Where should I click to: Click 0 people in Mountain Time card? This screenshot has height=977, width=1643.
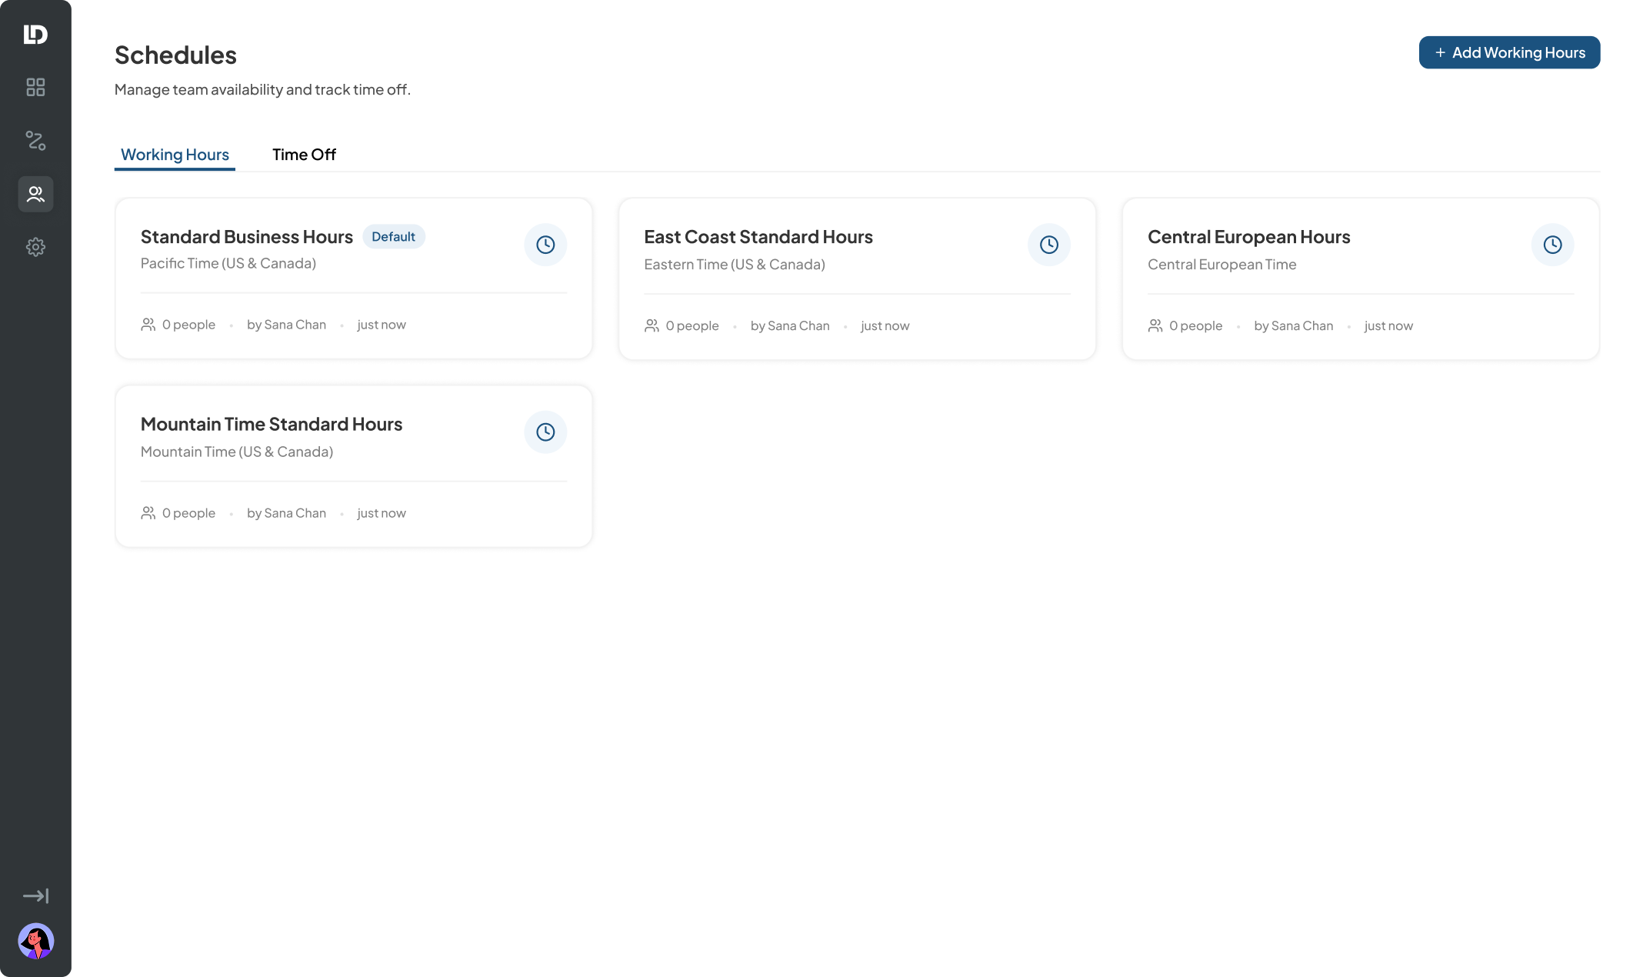[x=188, y=513]
